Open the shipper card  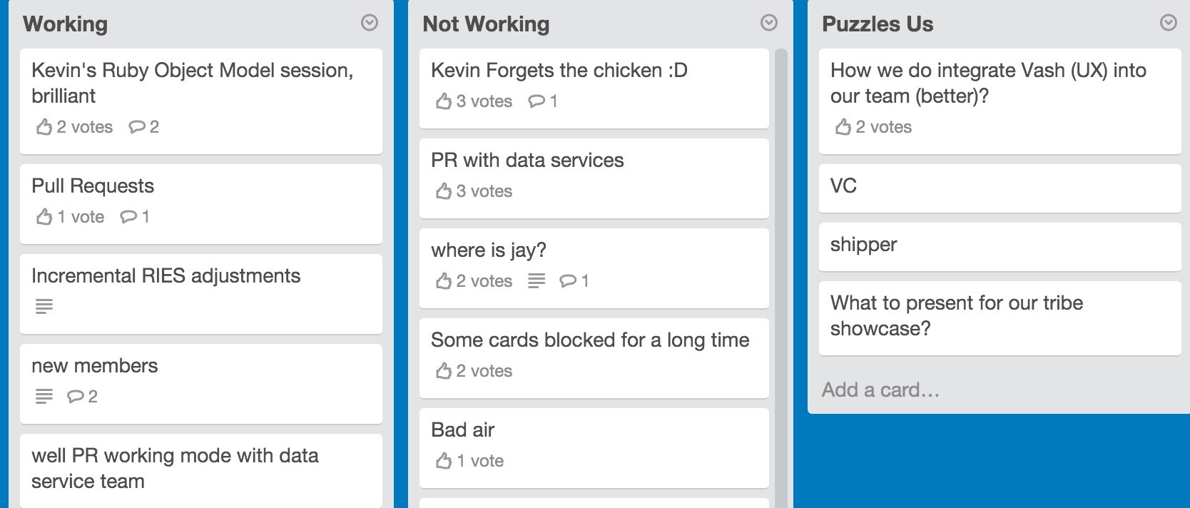[x=1000, y=247]
